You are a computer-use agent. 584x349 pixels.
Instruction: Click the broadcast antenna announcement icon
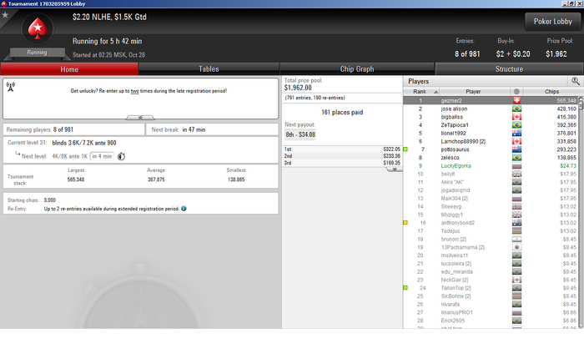(10, 87)
